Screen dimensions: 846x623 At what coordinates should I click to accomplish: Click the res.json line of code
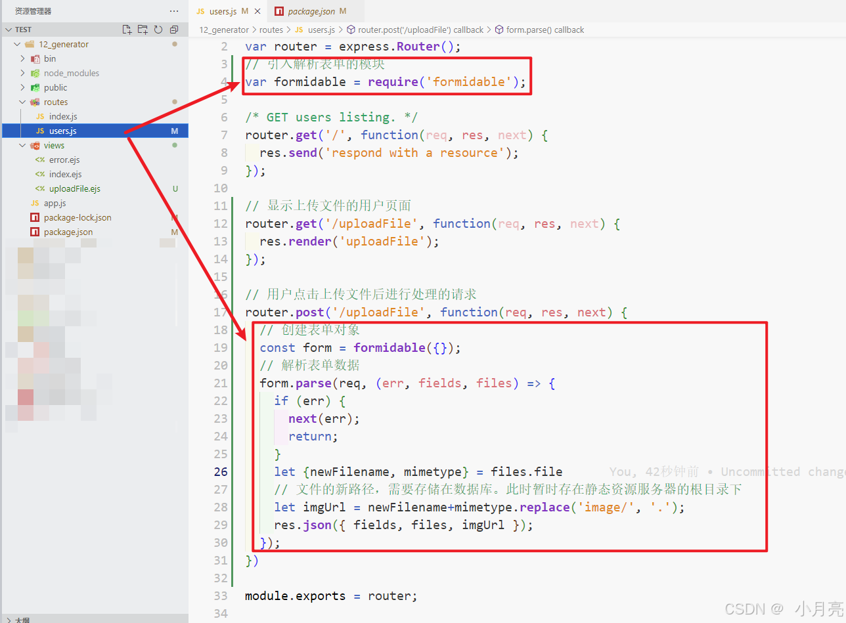coord(403,525)
